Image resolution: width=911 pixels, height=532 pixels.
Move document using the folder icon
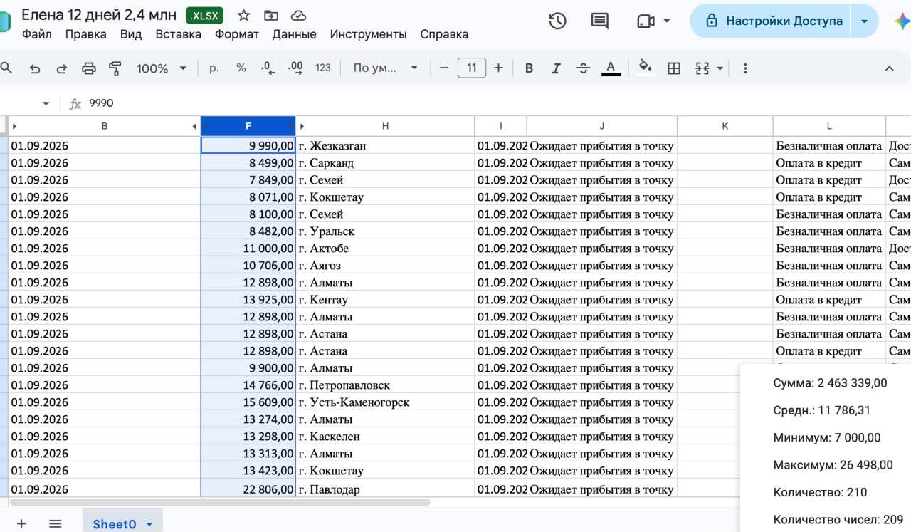point(270,15)
